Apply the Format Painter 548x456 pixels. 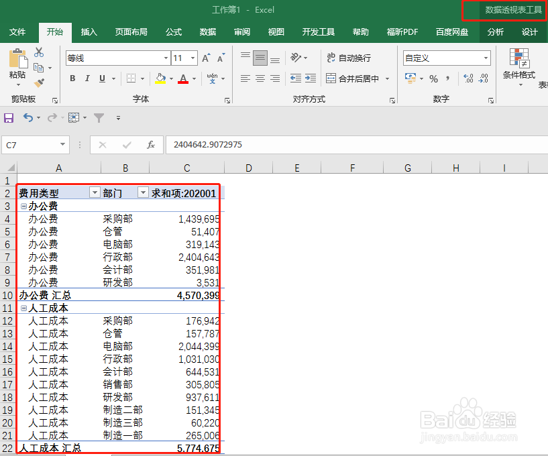(x=40, y=82)
